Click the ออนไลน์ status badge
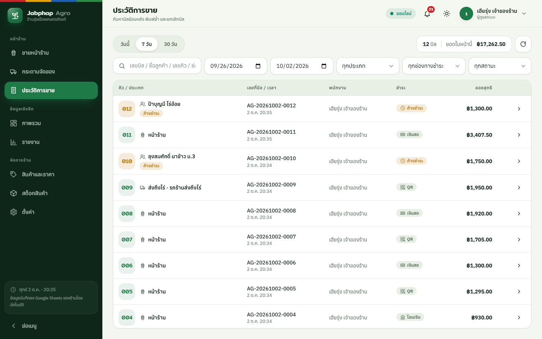Screen dimensions: 542x339 [x=401, y=14]
